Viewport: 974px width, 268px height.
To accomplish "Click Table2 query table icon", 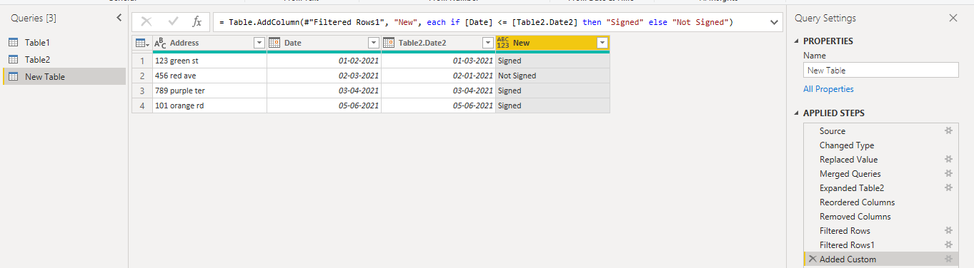I will click(x=13, y=60).
